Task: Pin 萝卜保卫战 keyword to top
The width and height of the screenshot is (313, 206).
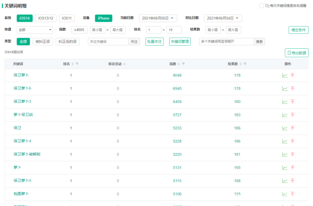Action: pyautogui.click(x=293, y=115)
